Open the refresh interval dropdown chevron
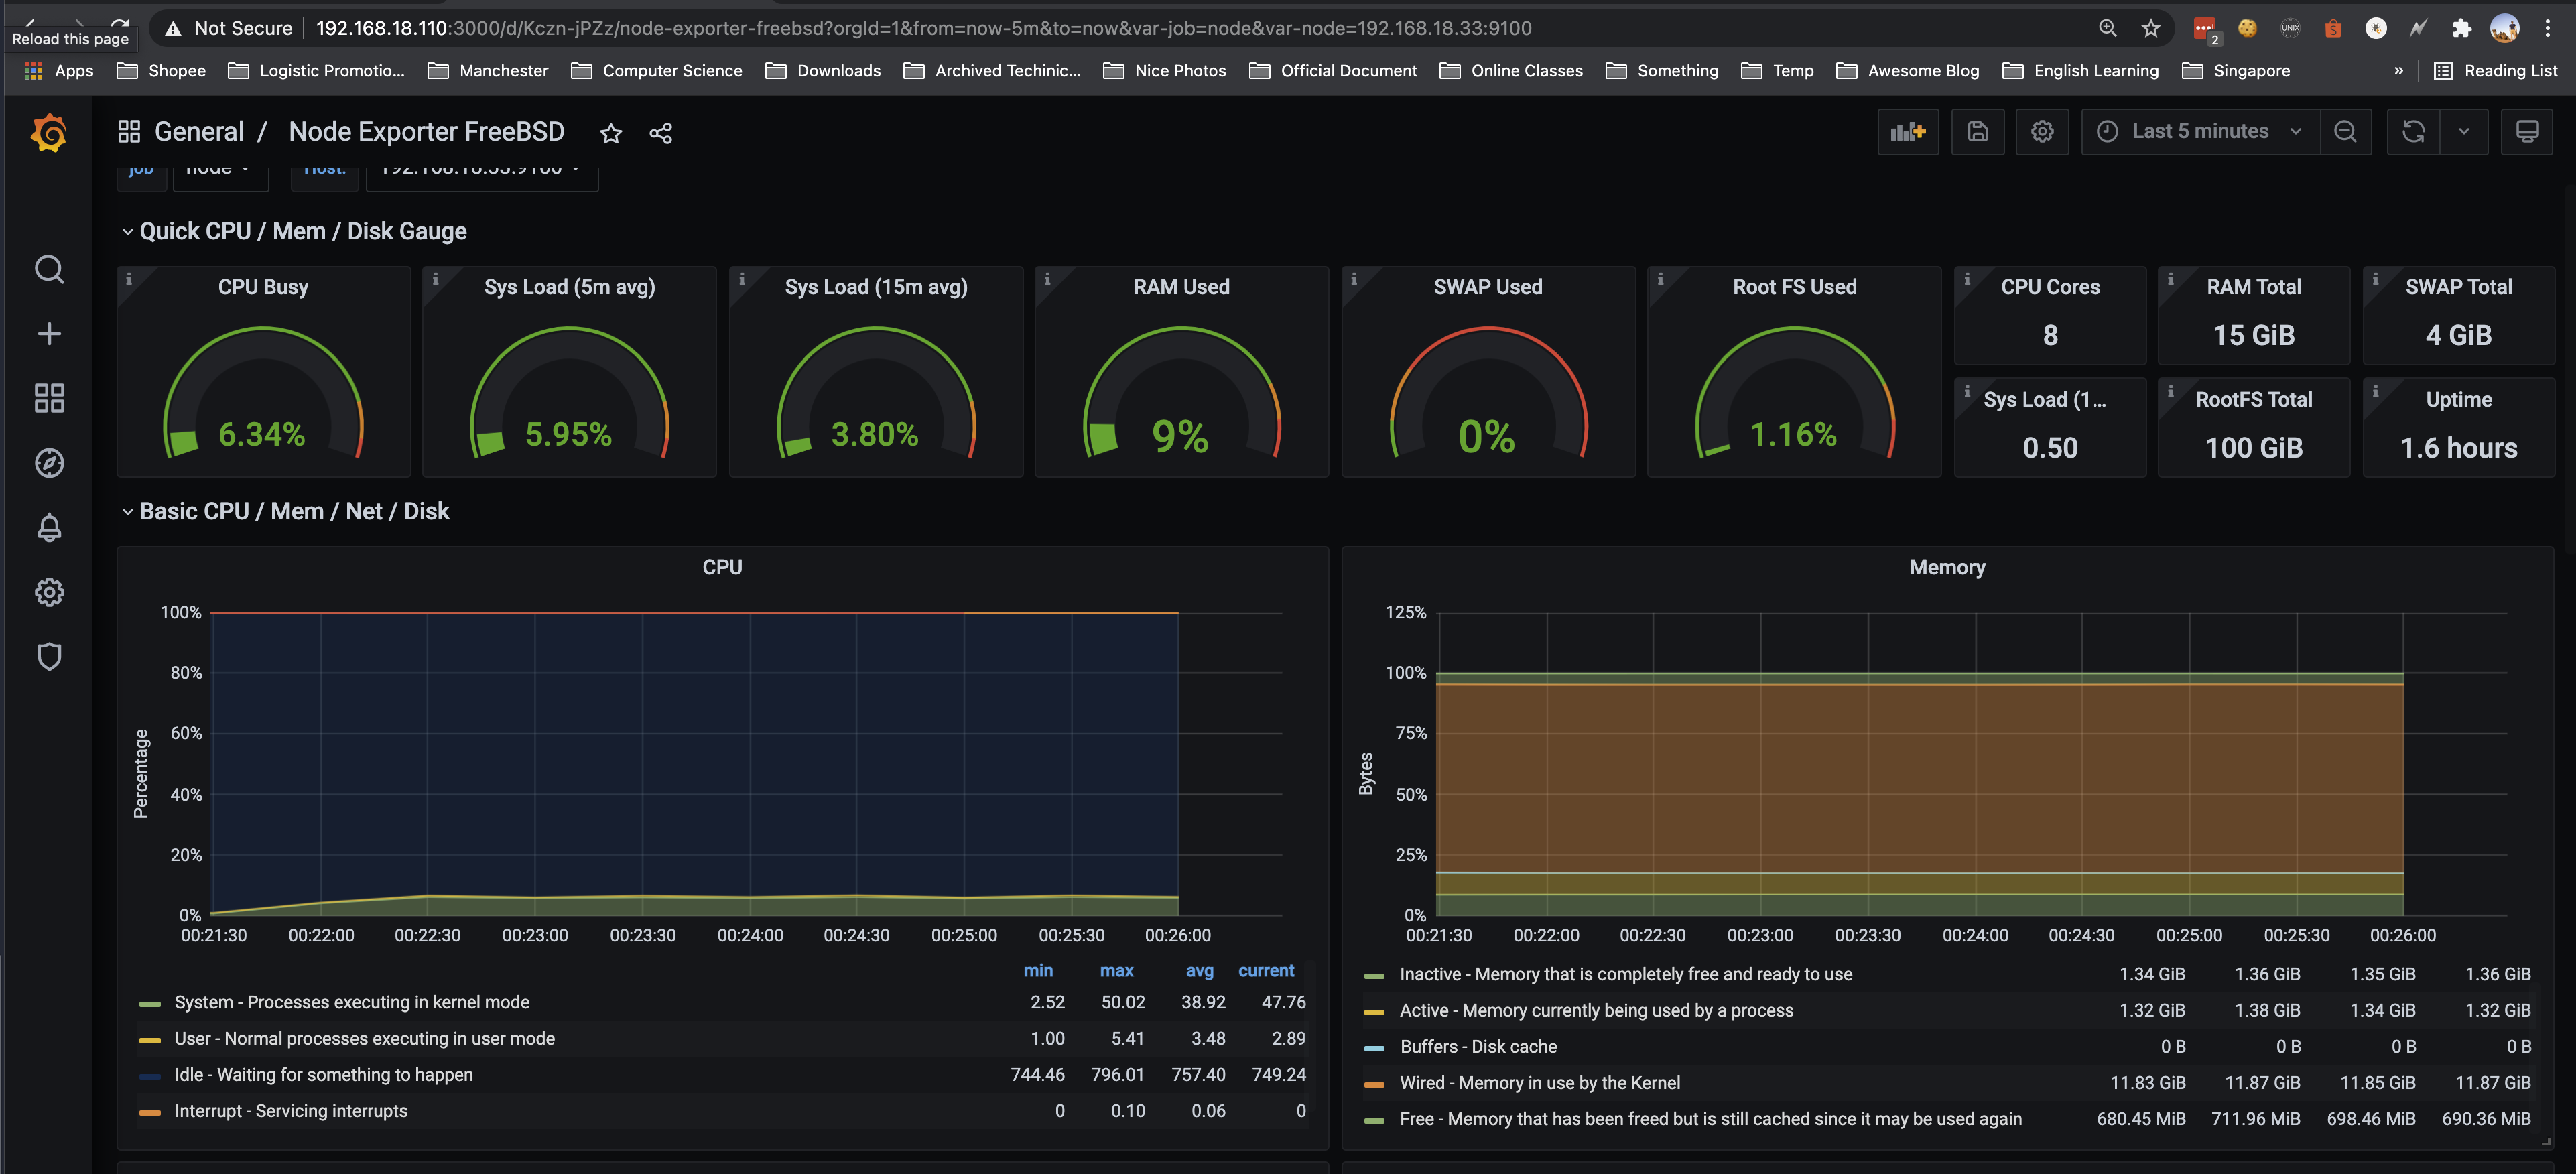Image resolution: width=2576 pixels, height=1174 pixels. (x=2465, y=131)
